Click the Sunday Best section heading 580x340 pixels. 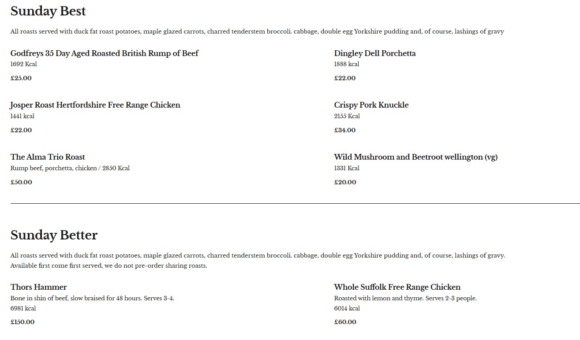click(48, 11)
